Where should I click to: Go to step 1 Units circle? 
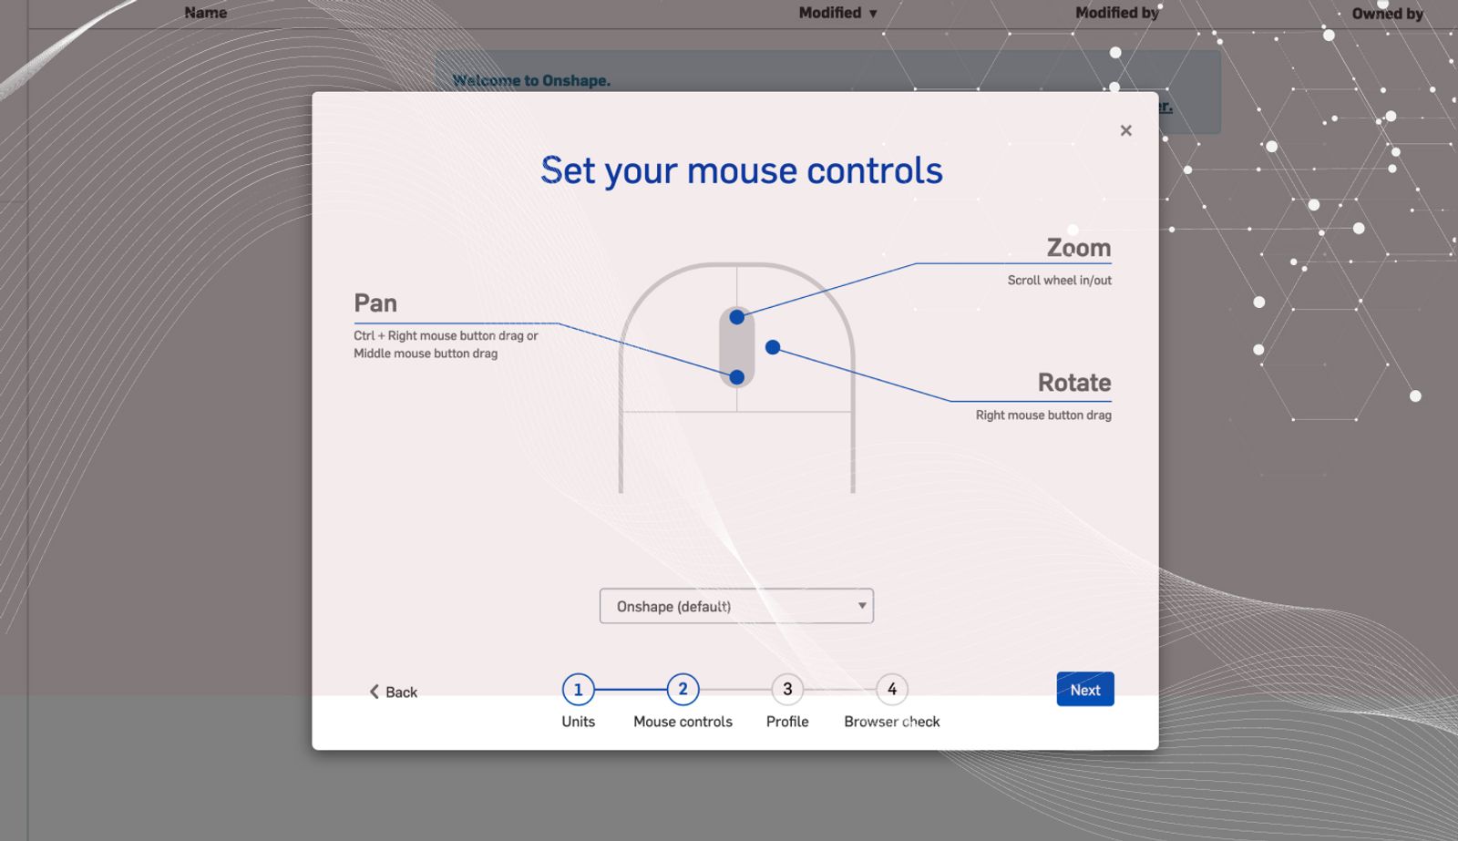578,690
